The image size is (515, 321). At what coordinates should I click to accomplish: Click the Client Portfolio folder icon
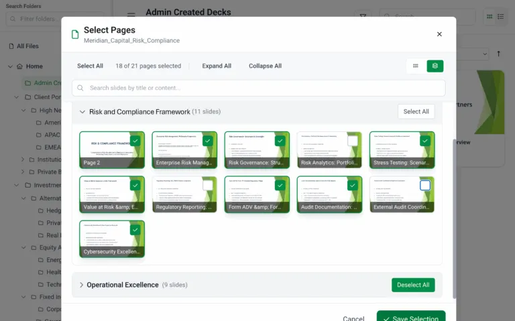tap(28, 97)
